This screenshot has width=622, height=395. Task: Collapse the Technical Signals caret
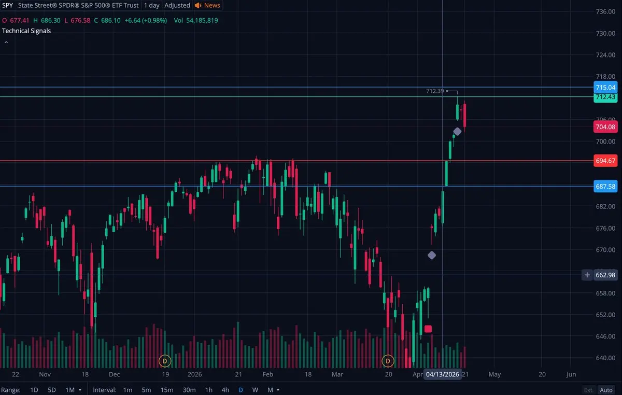[x=6, y=42]
